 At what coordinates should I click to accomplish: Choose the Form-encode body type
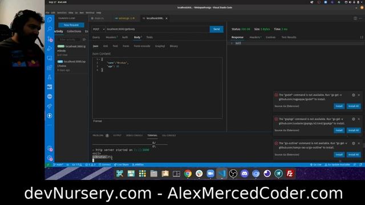(x=142, y=46)
